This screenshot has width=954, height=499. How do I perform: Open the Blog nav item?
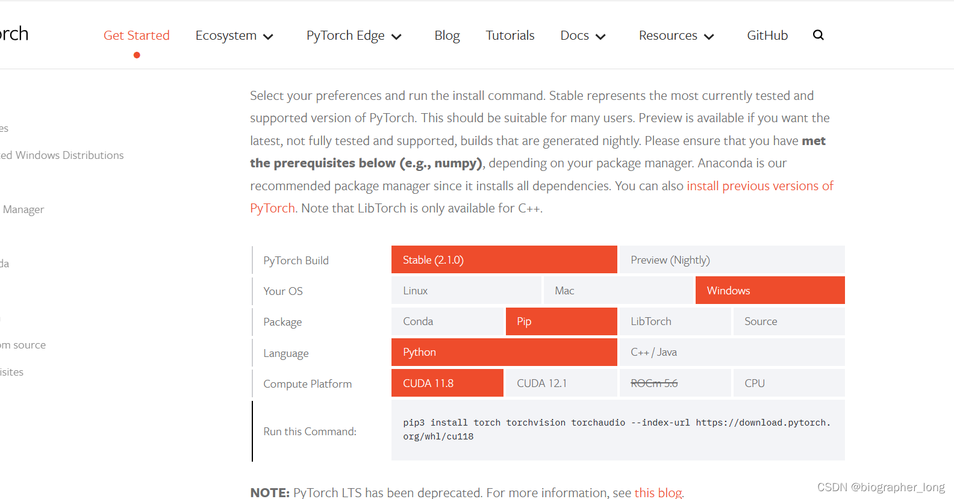[x=447, y=35]
